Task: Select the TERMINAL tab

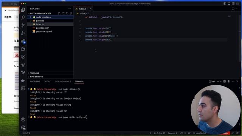Action: coord(79,82)
